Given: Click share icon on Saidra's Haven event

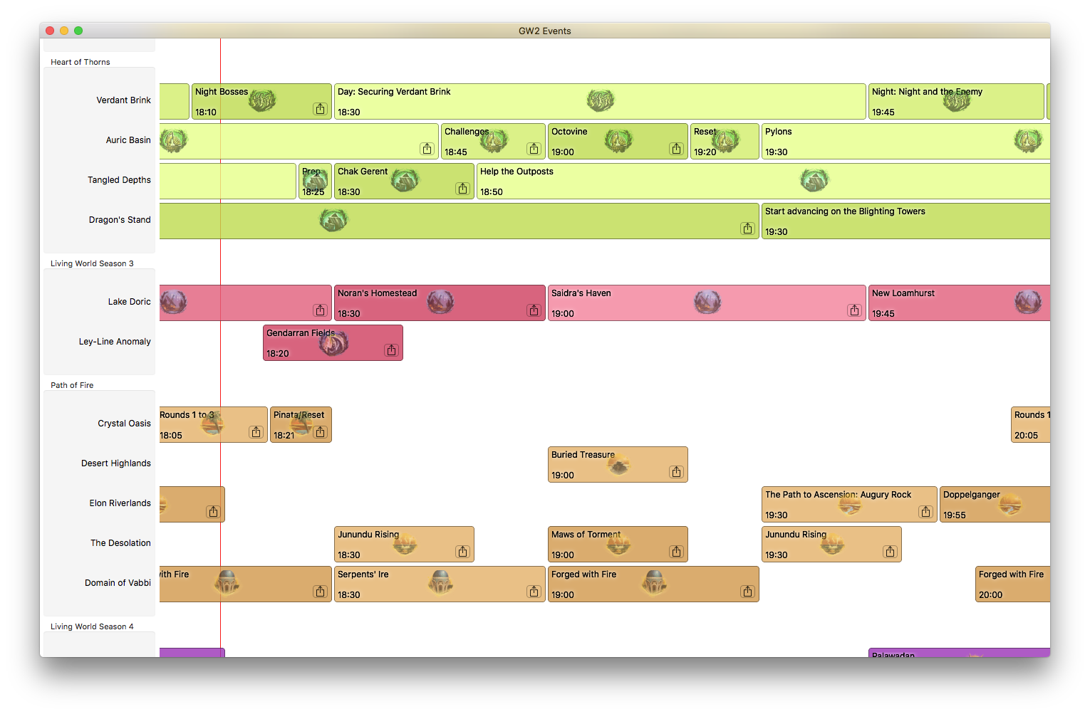Looking at the screenshot, I should click(854, 310).
